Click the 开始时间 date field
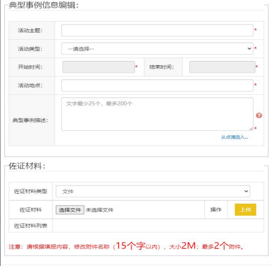This screenshot has width=272, height=266. tap(98, 67)
